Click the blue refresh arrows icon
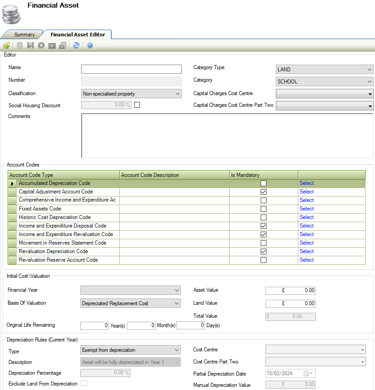Image resolution: width=375 pixels, height=390 pixels. 76,45
